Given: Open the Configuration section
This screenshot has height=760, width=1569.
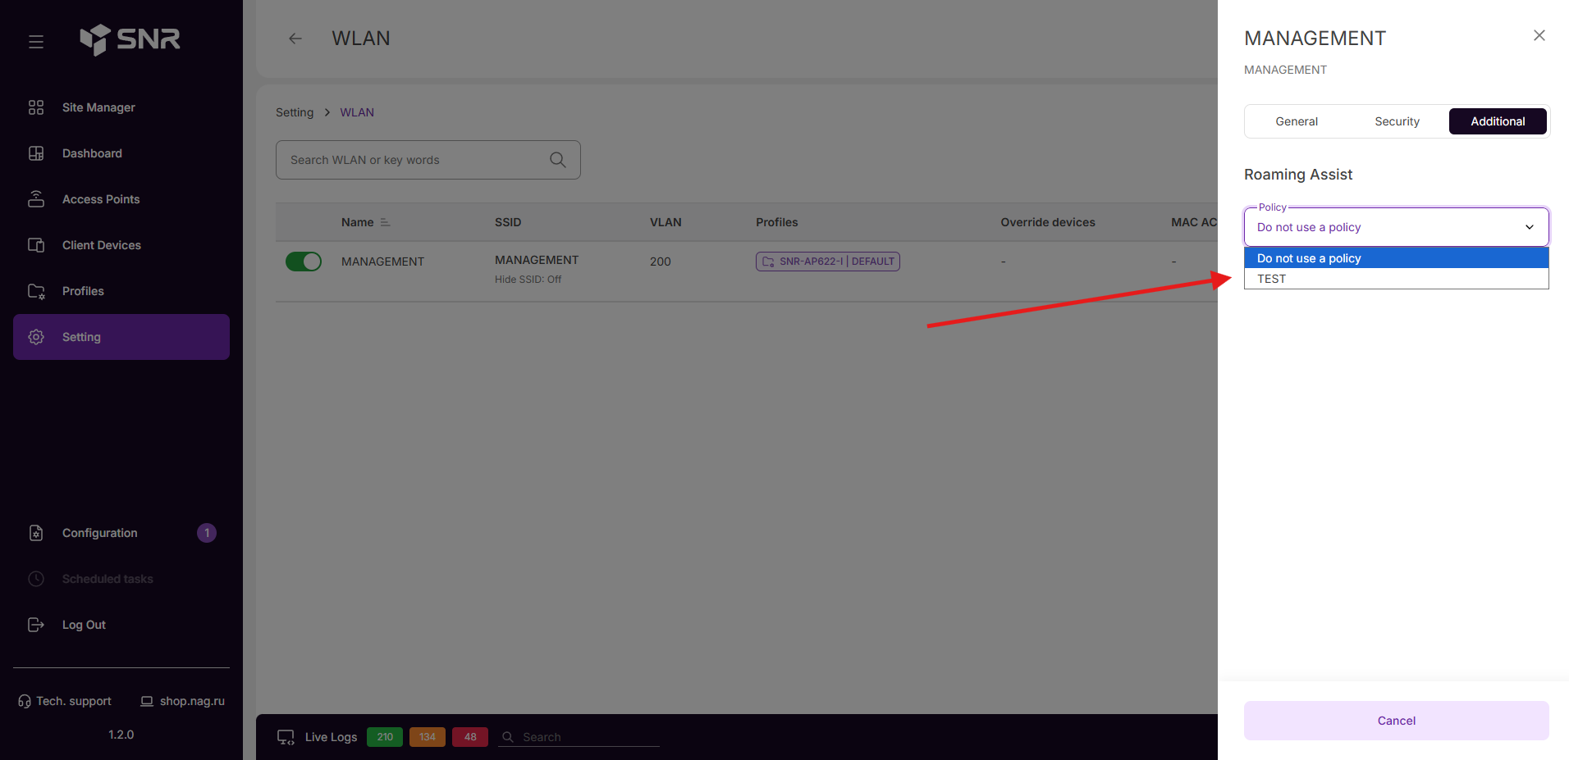Looking at the screenshot, I should [121, 533].
